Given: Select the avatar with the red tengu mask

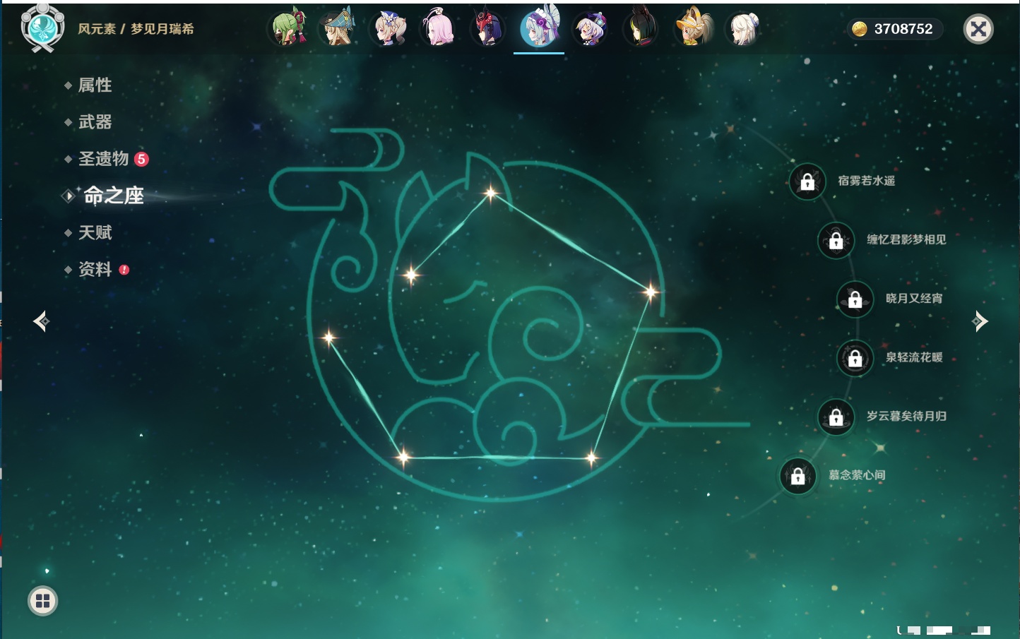Looking at the screenshot, I should (488, 28).
